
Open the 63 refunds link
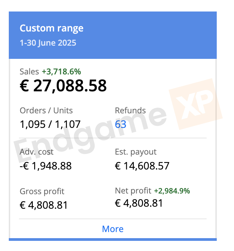120,124
